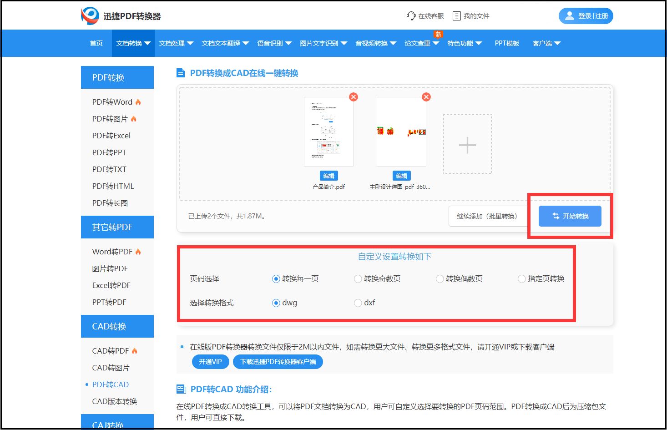Select the 转换奇数页 radio option
This screenshot has height=430, width=667.
(x=358, y=278)
